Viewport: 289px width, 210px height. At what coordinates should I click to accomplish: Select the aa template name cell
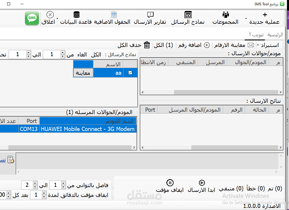tap(108, 73)
